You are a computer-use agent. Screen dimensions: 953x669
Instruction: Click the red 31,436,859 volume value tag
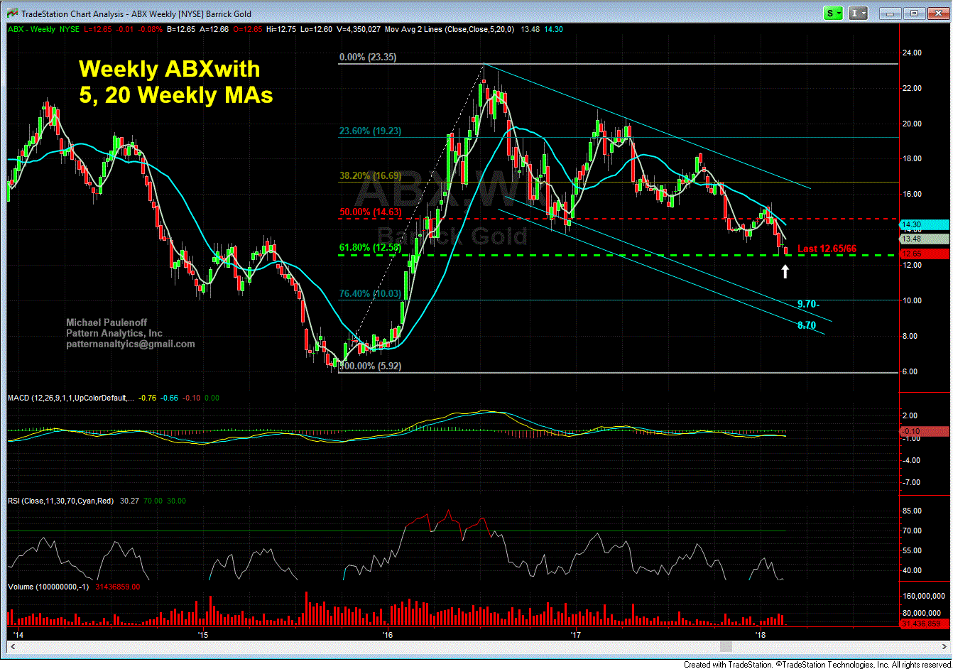tap(925, 624)
